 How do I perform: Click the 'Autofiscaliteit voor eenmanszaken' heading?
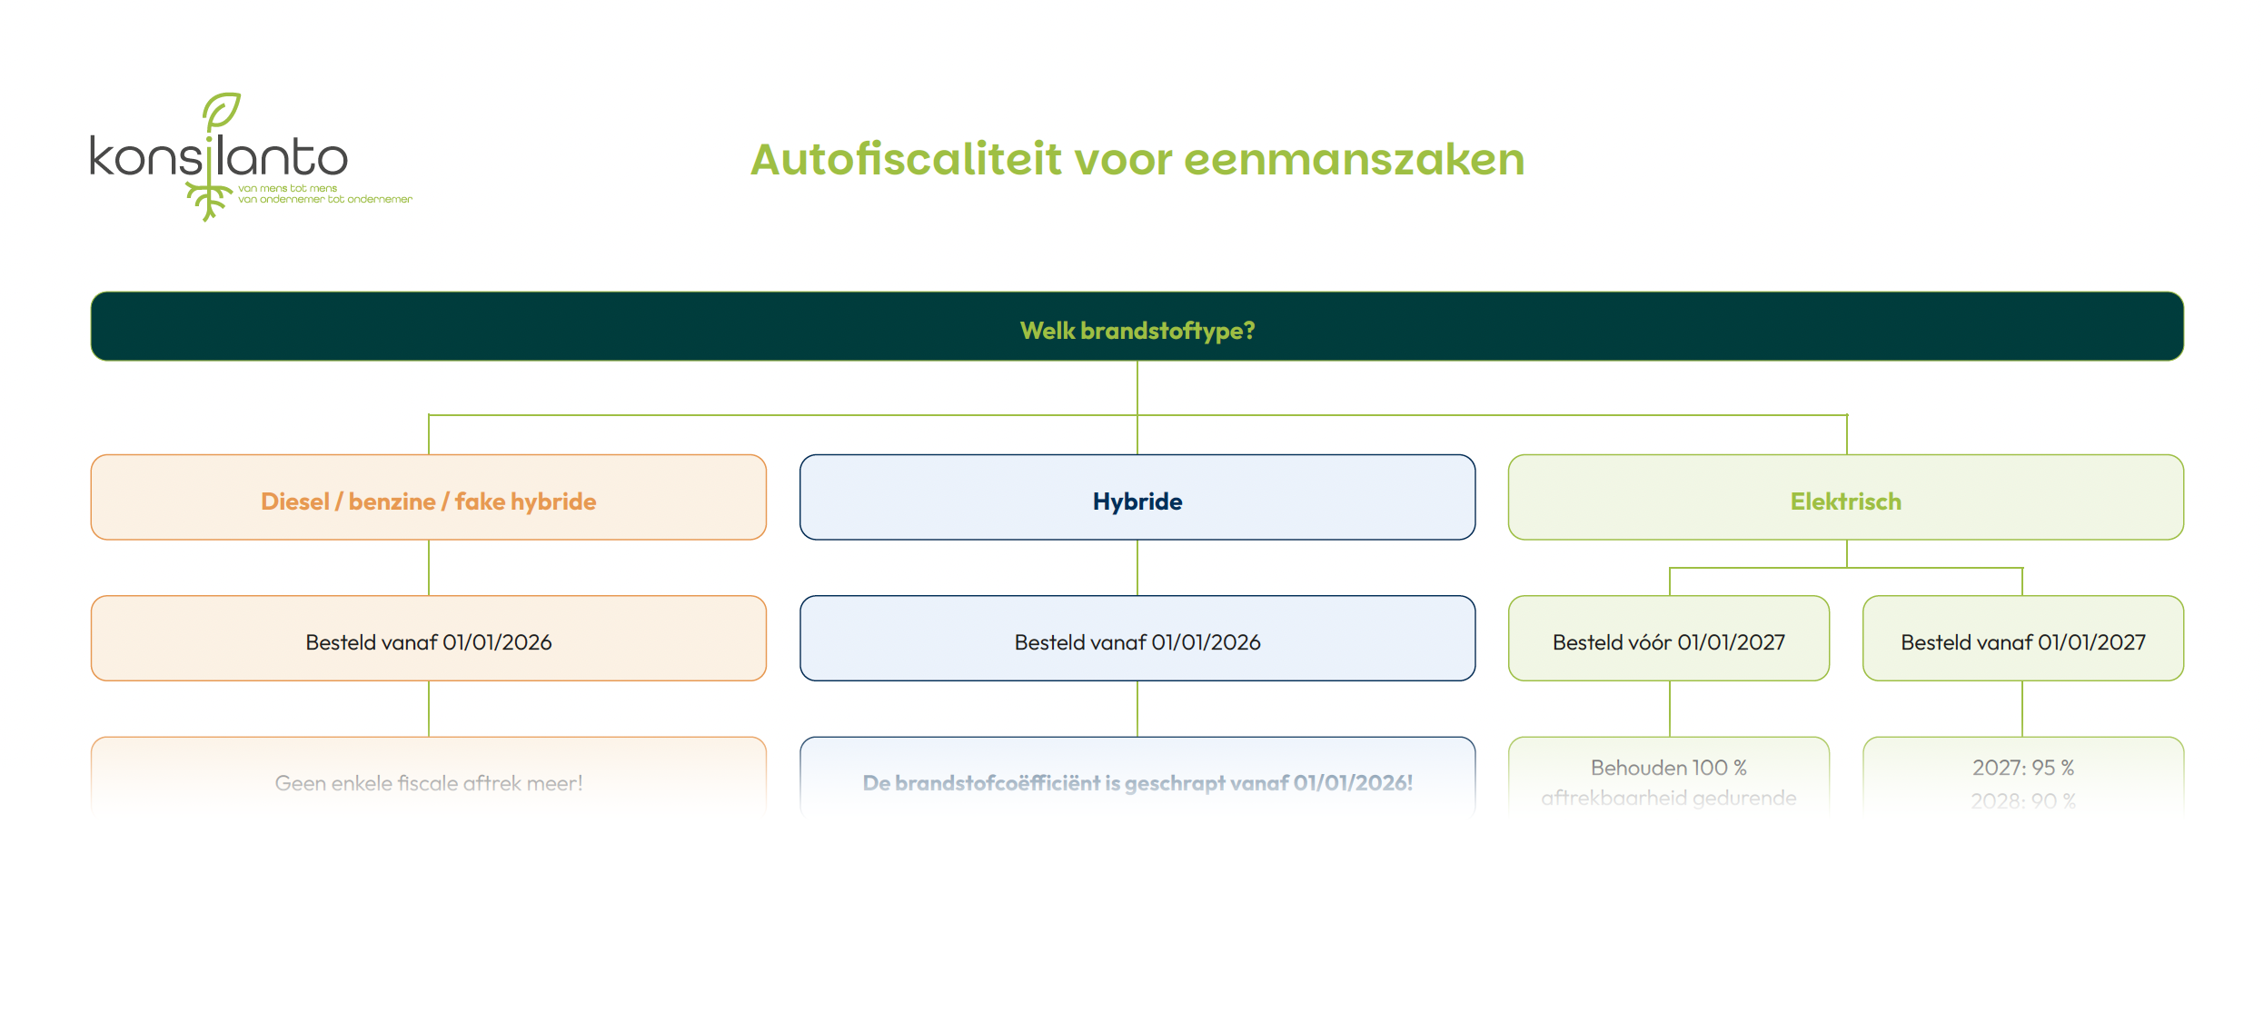1137,160
